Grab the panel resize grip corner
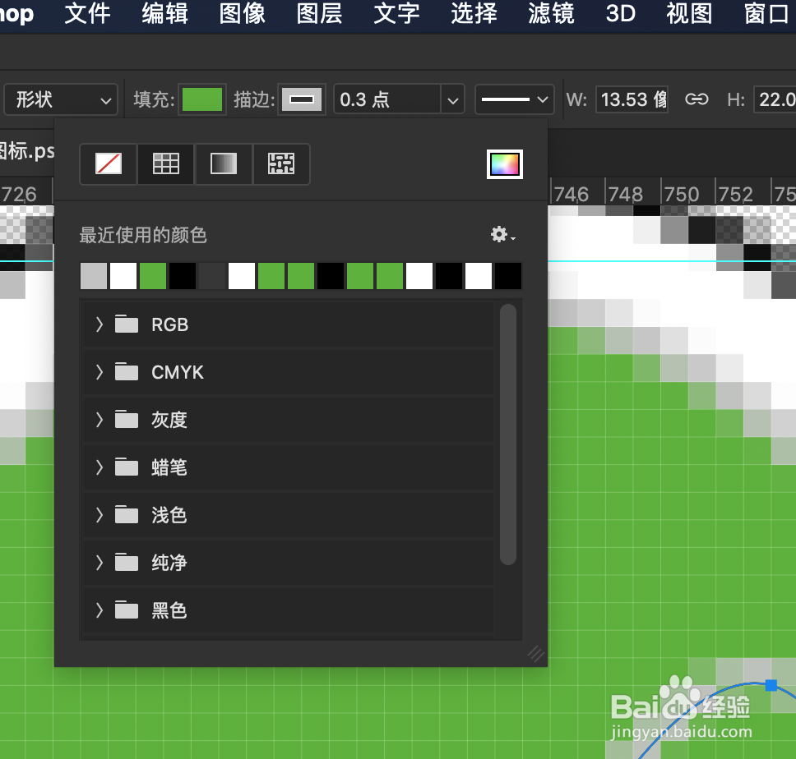The image size is (796, 759). click(536, 653)
